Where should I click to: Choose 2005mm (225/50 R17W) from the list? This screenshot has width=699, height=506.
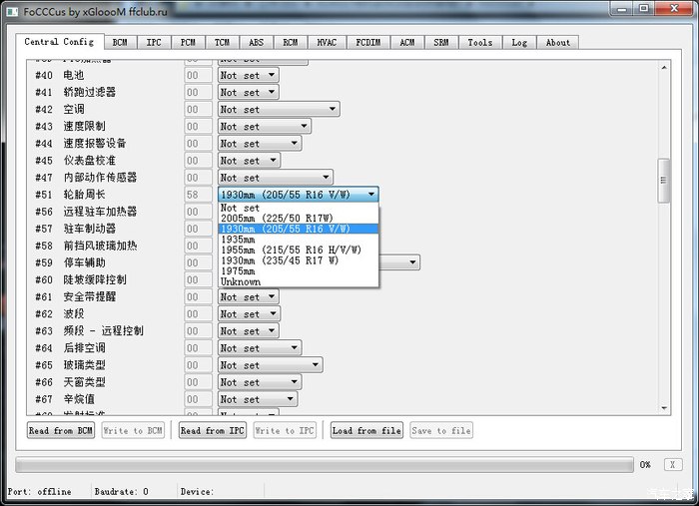tap(277, 218)
